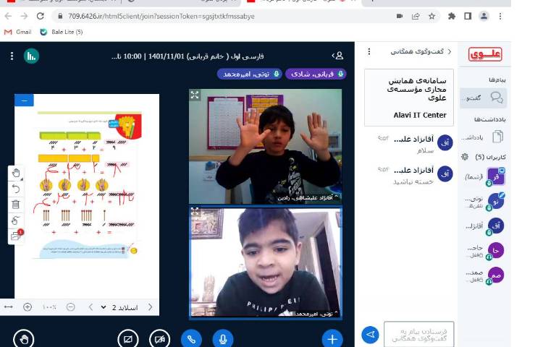Open the chat options three-dot menu
This screenshot has width=543, height=347.
(369, 51)
